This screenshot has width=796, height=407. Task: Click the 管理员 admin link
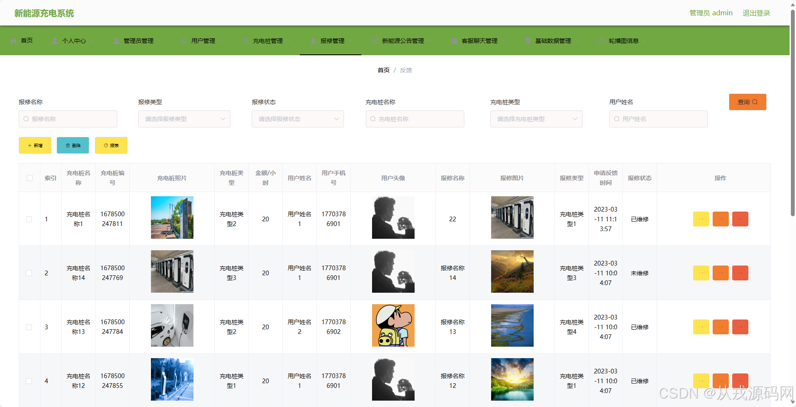tap(711, 13)
